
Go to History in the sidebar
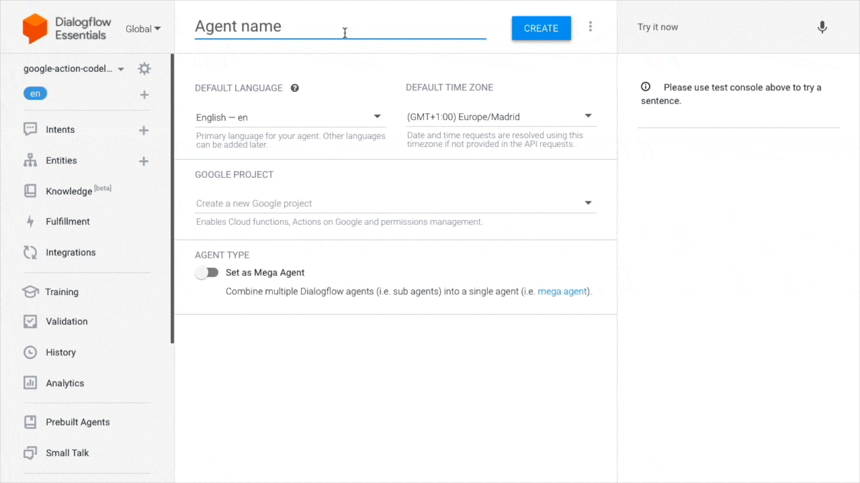pos(60,352)
